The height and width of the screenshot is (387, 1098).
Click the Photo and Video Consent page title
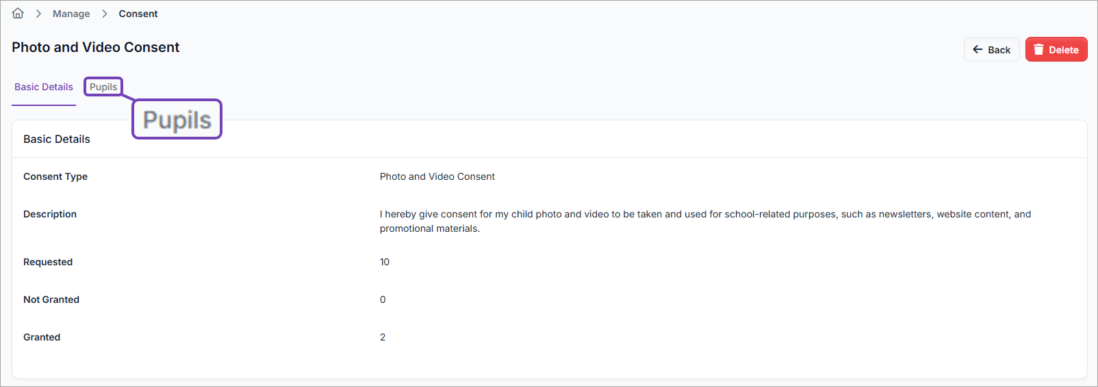click(96, 47)
